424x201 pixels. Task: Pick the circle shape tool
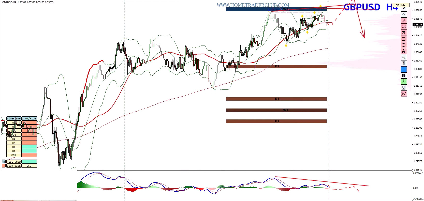pyautogui.click(x=404, y=45)
